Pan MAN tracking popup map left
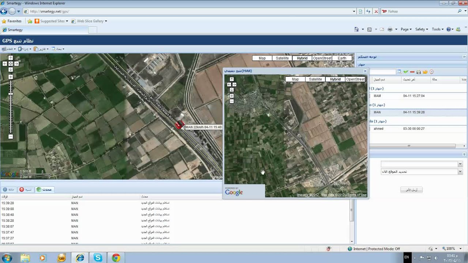Image resolution: width=468 pixels, height=263 pixels. coord(229,84)
